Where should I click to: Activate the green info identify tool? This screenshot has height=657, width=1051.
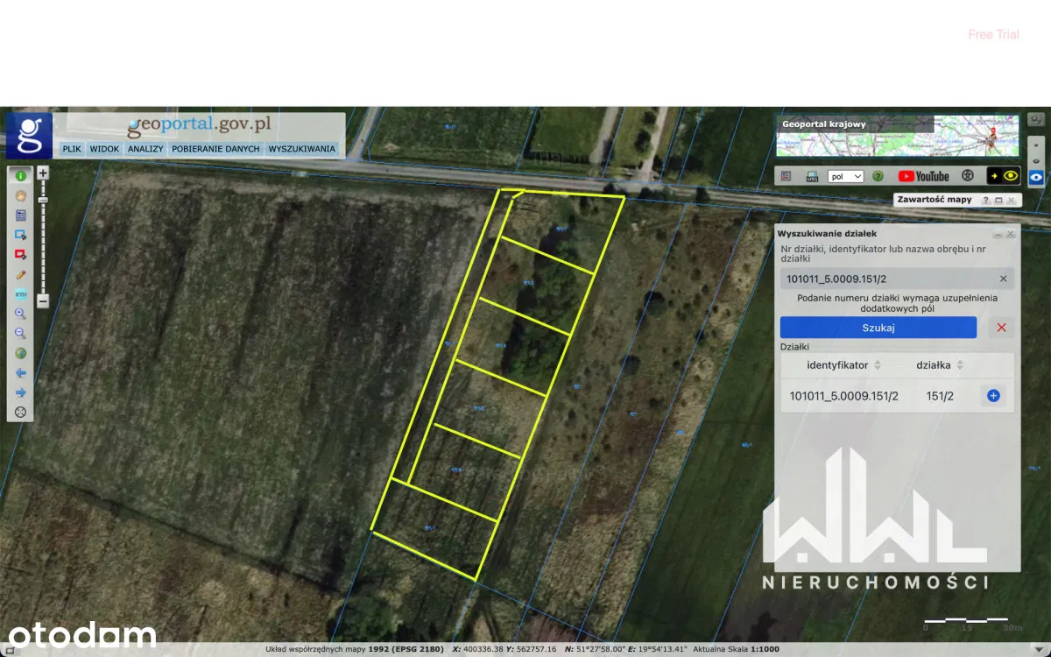20,175
